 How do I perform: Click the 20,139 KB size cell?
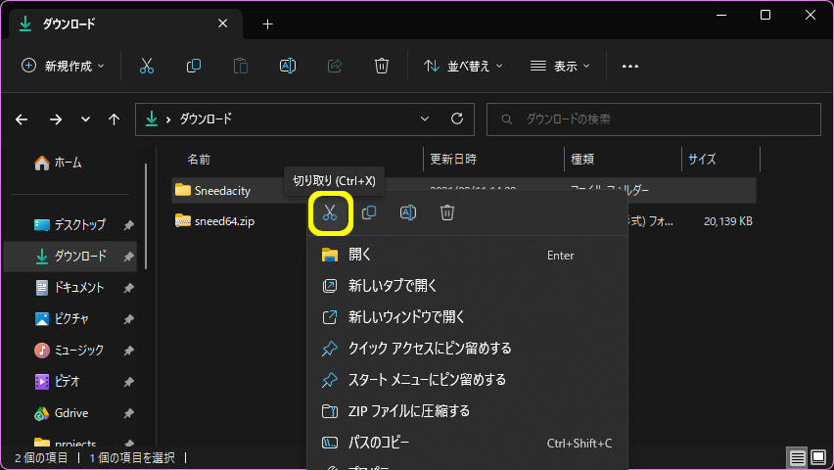click(728, 221)
